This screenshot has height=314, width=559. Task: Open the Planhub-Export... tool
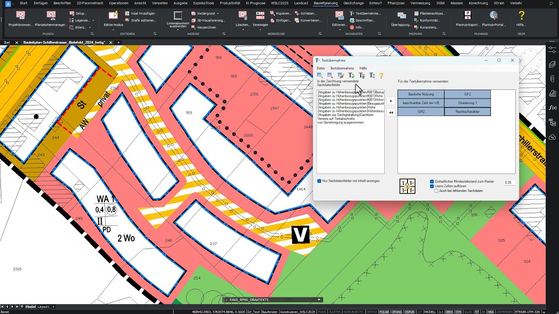468,19
